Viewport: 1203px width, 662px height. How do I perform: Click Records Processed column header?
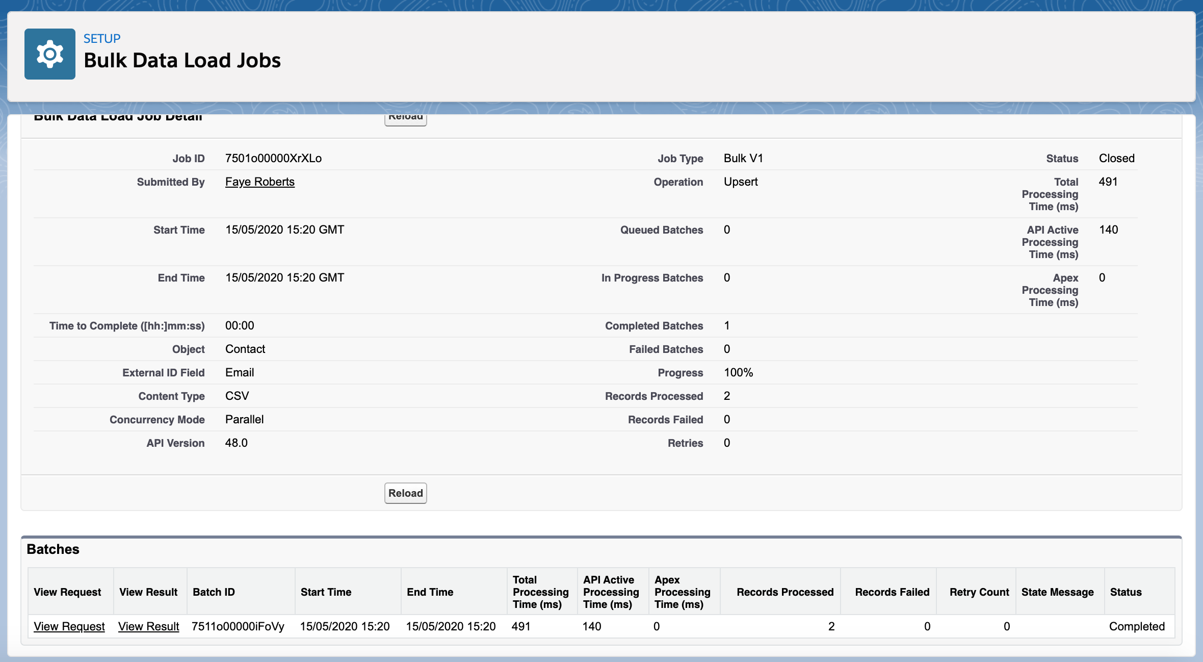point(784,592)
